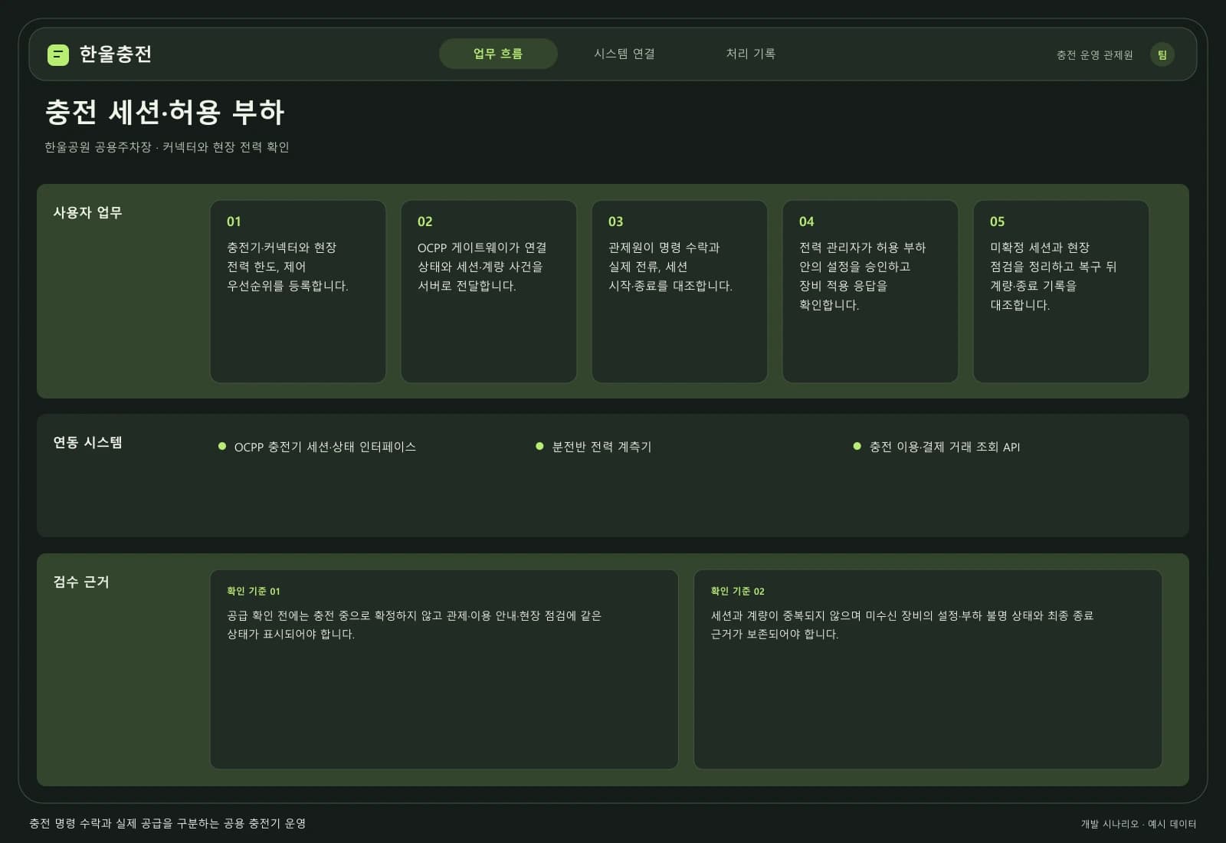Click the green dot beside 분전반 전력 계측기
Viewport: 1226px width, 843px height.
coord(539,446)
